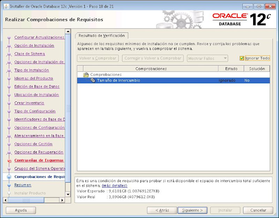The image size is (279, 218).
Task: Click the Siguiente button
Action: coord(193,210)
